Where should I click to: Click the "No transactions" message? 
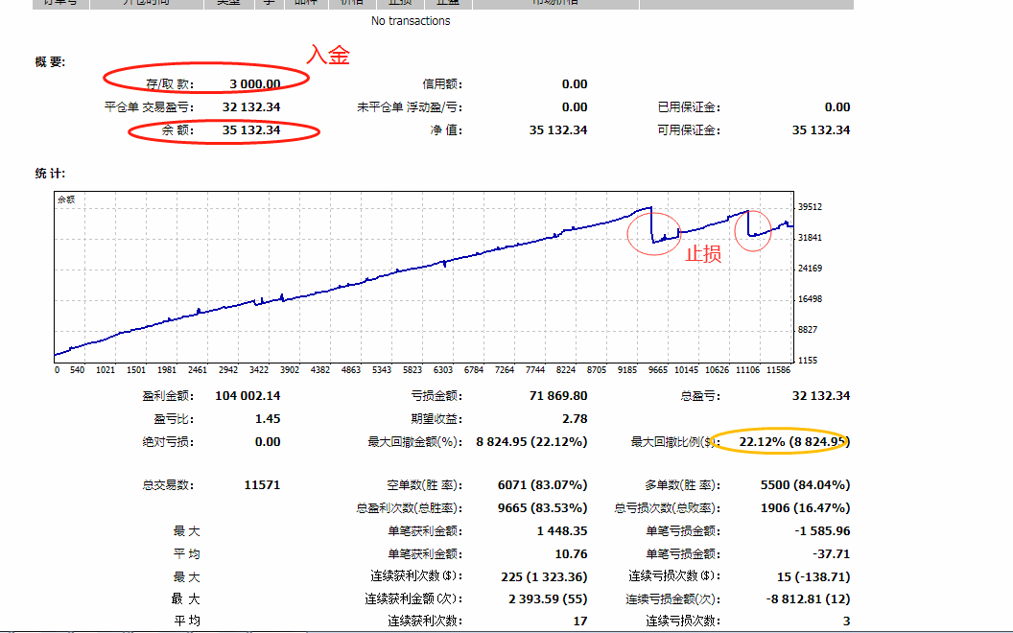tap(411, 21)
